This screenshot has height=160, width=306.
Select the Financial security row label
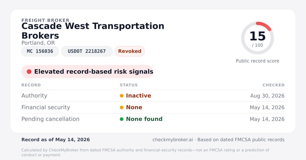point(46,107)
